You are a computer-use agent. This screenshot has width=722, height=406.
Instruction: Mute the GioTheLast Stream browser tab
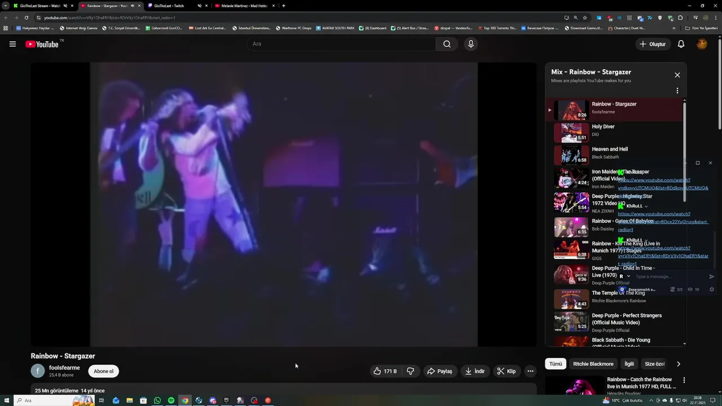(x=65, y=6)
